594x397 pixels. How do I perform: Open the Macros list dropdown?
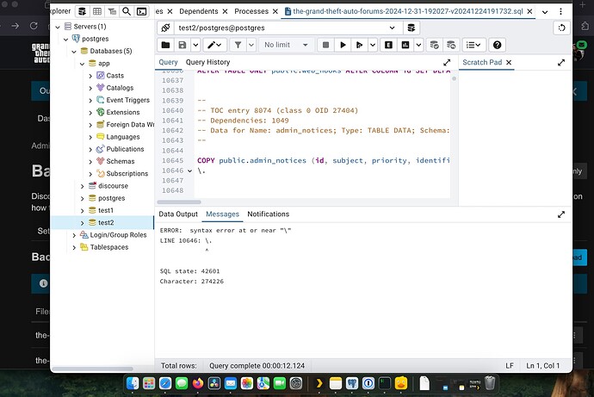(473, 45)
